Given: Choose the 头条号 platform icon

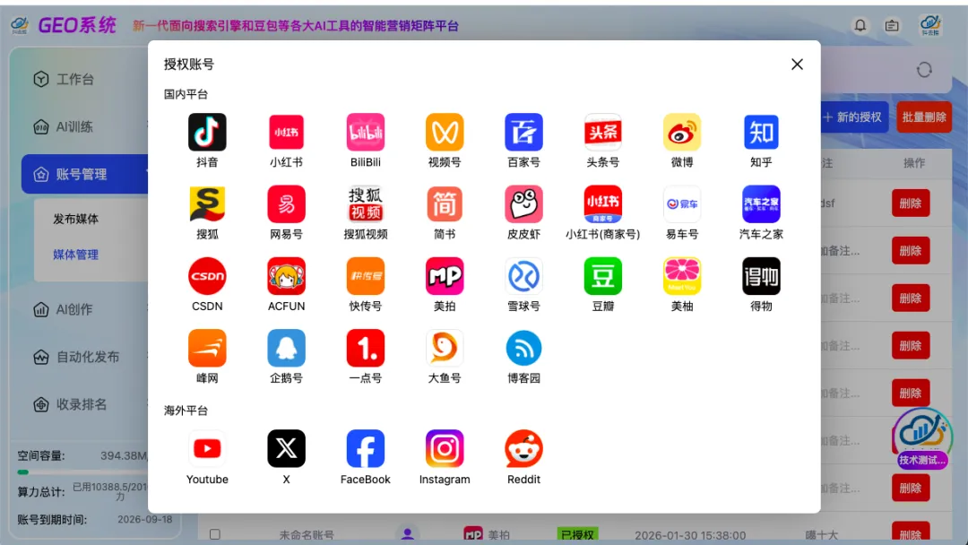Looking at the screenshot, I should coord(602,132).
